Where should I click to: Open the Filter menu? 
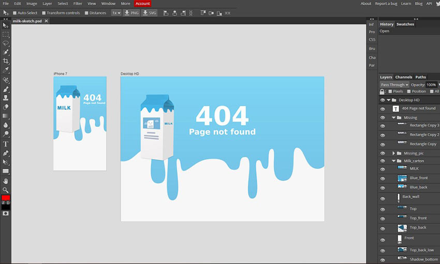pos(78,4)
